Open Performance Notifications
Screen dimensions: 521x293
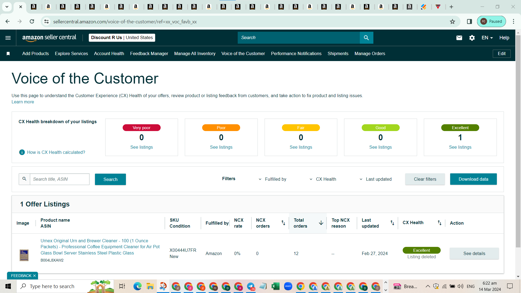coord(296,54)
